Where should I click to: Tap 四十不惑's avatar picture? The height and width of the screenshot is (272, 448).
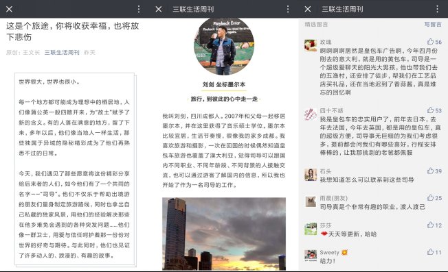coord(311,114)
